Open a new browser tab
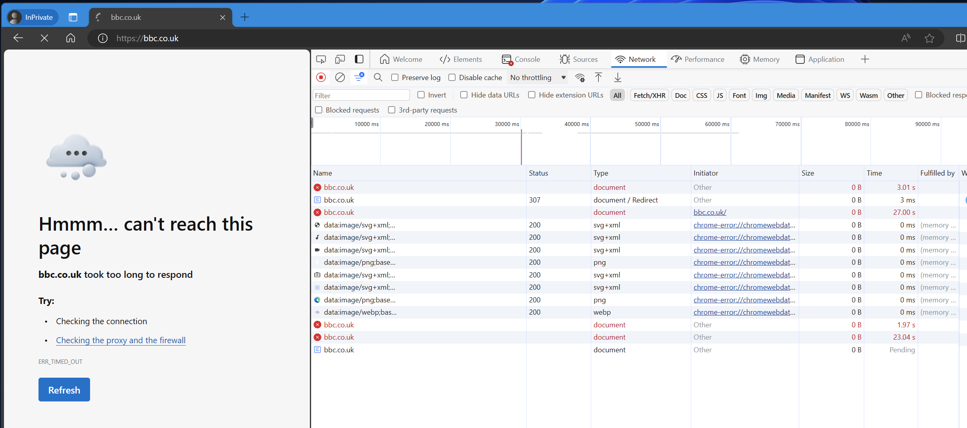967x428 pixels. coord(245,17)
